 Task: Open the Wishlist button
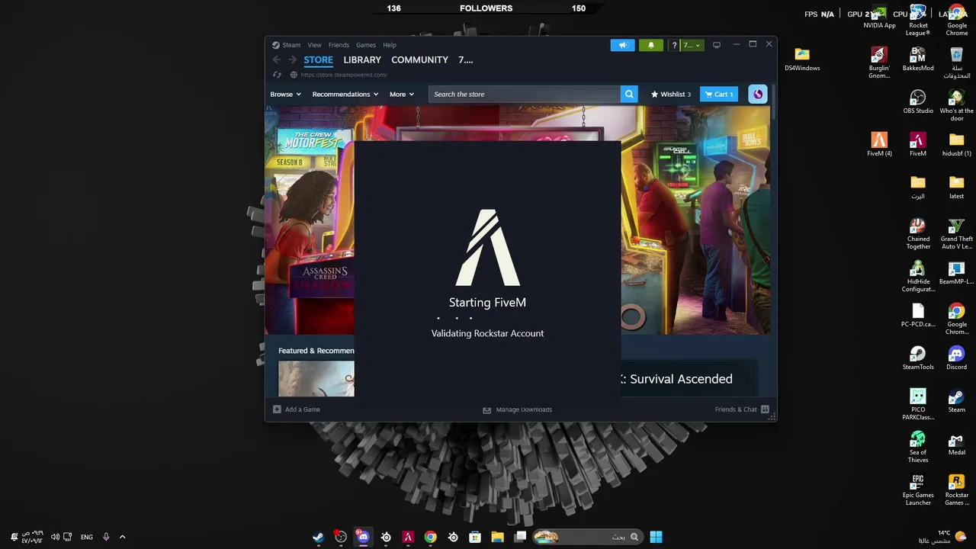671,94
